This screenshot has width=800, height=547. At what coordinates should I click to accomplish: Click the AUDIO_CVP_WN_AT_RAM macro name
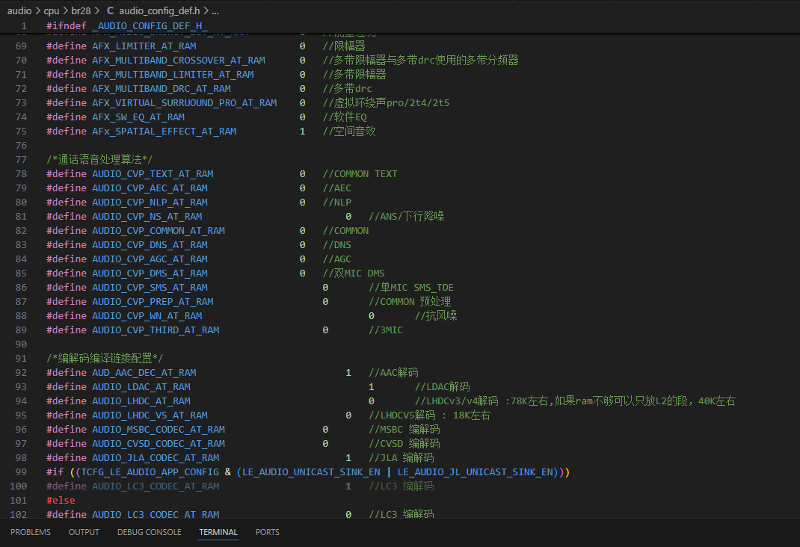click(147, 316)
